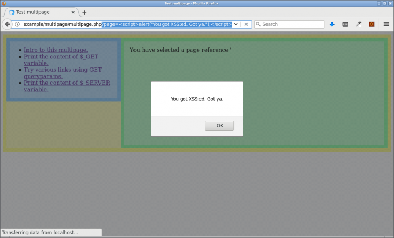Switch to the Test multipage tab

pos(42,12)
